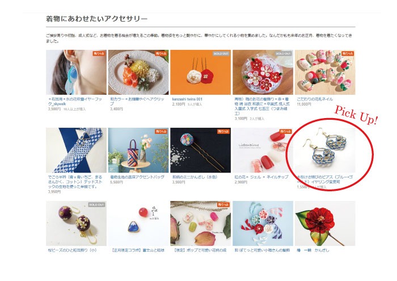Screen dimensions: 397x281
Task: Select the pop floral nail tips photo
Action: [201, 224]
